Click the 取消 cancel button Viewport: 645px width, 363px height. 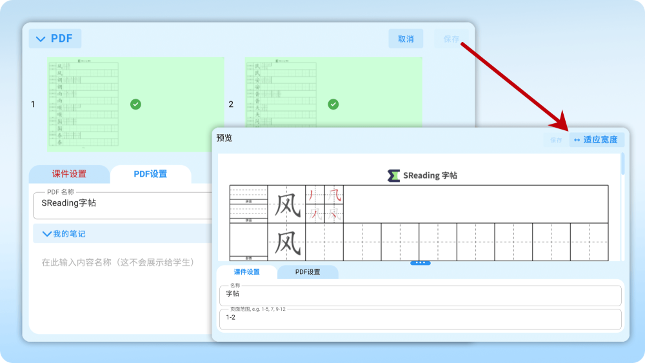click(x=406, y=39)
